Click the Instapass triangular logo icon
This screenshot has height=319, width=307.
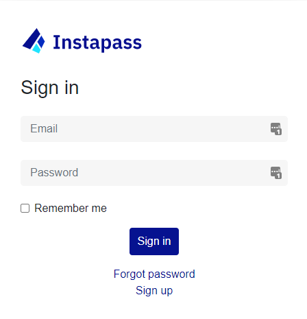pyautogui.click(x=34, y=41)
